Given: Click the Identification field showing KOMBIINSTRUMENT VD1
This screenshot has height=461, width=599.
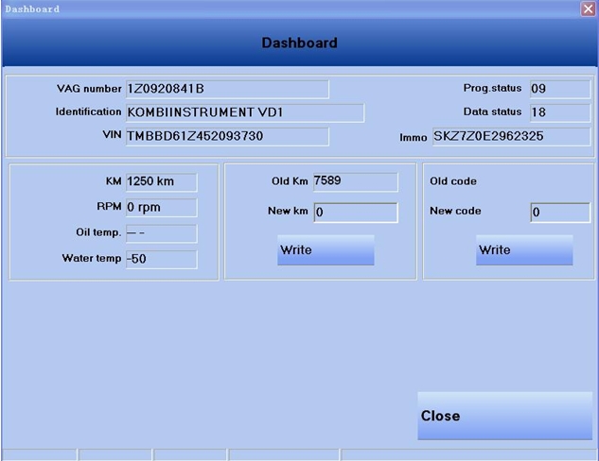Looking at the screenshot, I should click(244, 112).
